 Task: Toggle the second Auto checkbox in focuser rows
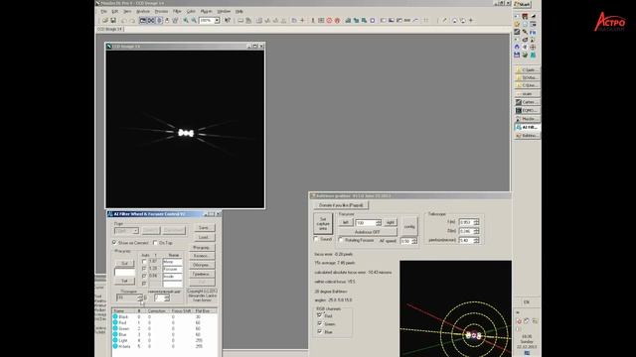144,269
